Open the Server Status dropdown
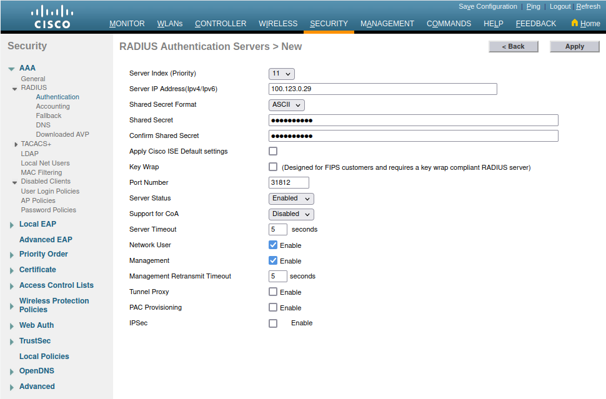Image resolution: width=606 pixels, height=399 pixels. point(291,199)
